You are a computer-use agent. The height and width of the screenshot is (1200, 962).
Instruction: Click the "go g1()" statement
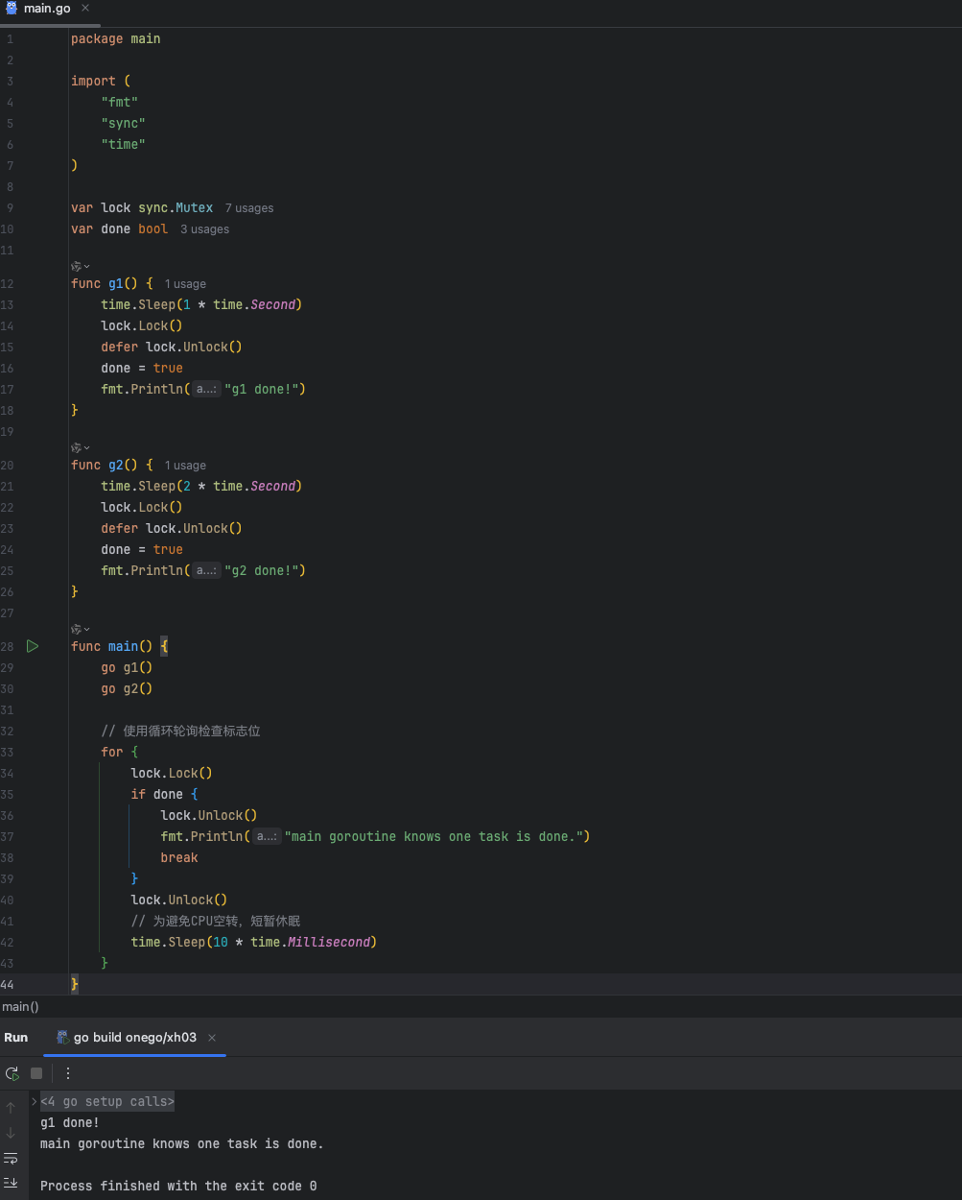coord(127,667)
